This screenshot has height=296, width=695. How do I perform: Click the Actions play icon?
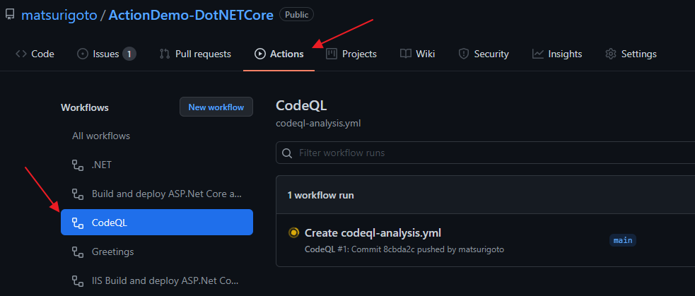(259, 54)
